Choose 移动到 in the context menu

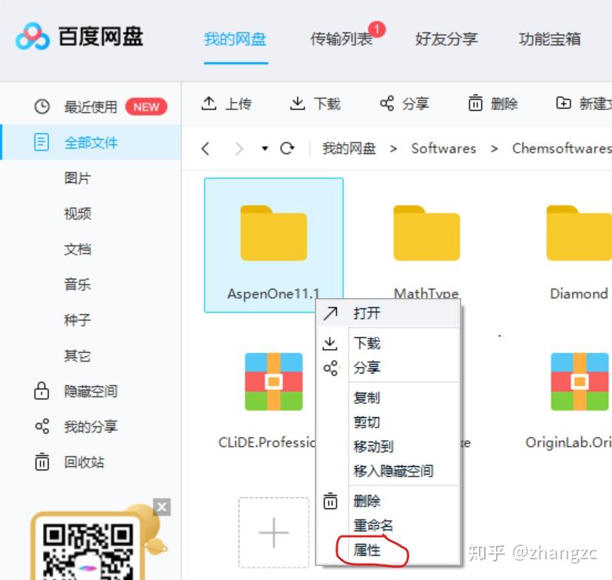pos(388,446)
